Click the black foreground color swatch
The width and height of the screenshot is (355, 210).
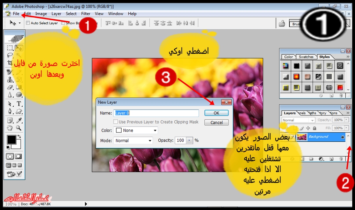tap(12, 140)
